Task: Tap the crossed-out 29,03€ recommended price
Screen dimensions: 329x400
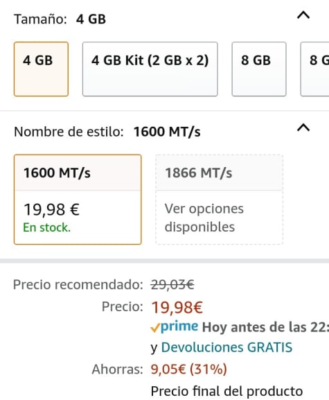Action: point(172,284)
